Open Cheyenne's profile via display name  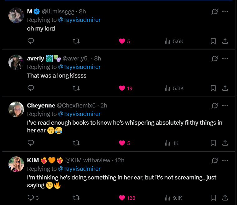point(41,106)
